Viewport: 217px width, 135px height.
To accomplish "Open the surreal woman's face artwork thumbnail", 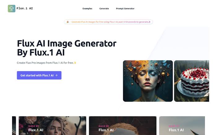I will click(x=148, y=81).
